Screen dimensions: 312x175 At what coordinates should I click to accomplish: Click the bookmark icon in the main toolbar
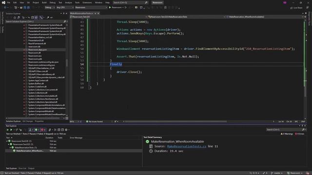[x=165, y=7]
